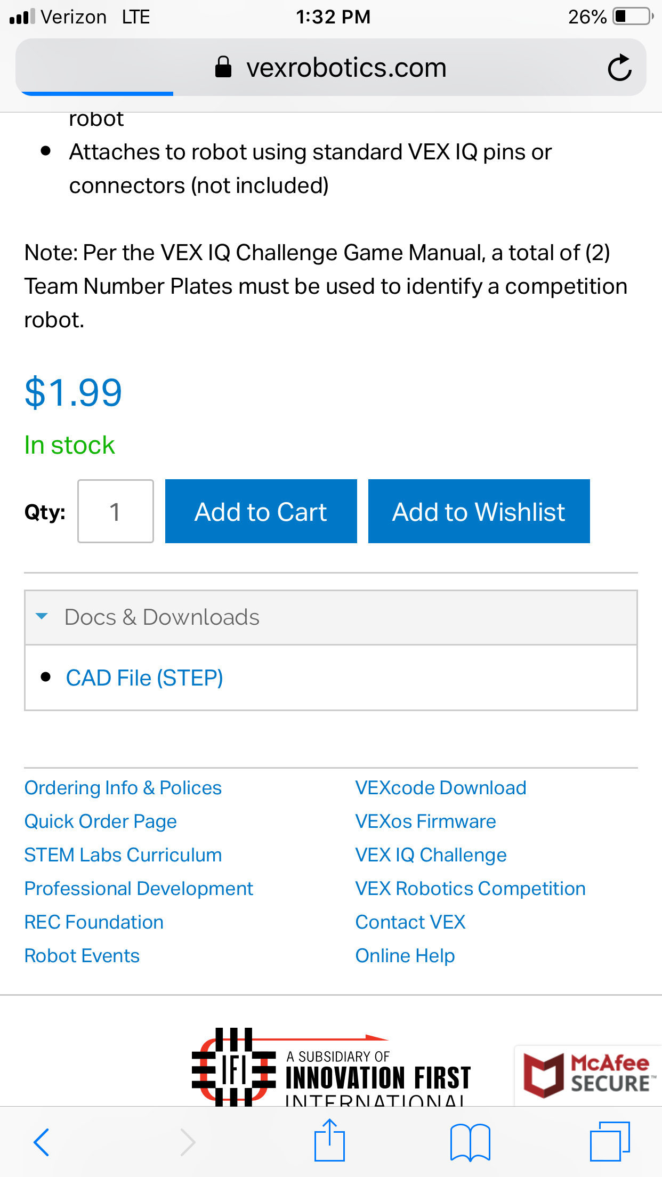Open the VEX IQ Challenge link
The image size is (662, 1177).
click(431, 855)
